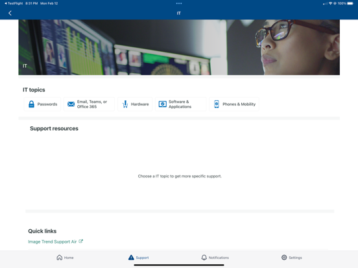Return to TestFlight via status bar
Screen dimensions: 358x268
(14, 3)
